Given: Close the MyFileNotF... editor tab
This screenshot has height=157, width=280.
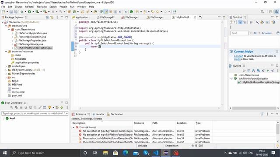Looking at the screenshot, I should (x=195, y=17).
